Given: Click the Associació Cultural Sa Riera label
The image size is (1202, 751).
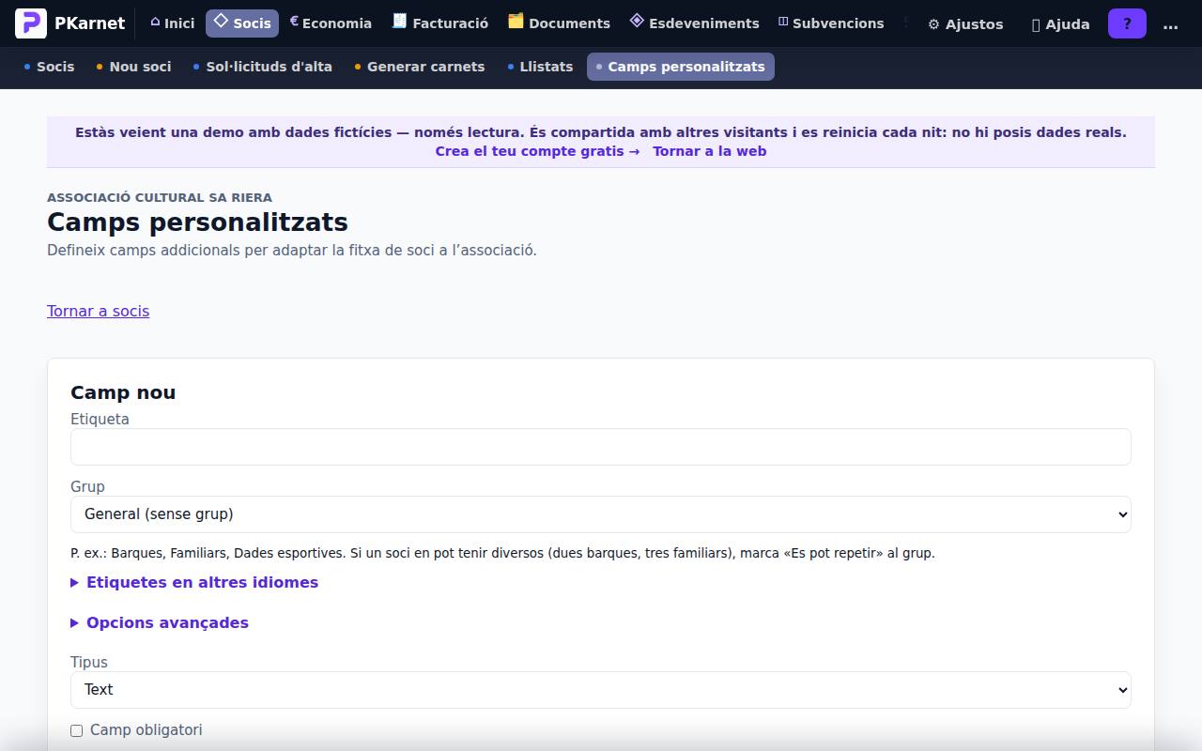Looking at the screenshot, I should [x=160, y=197].
